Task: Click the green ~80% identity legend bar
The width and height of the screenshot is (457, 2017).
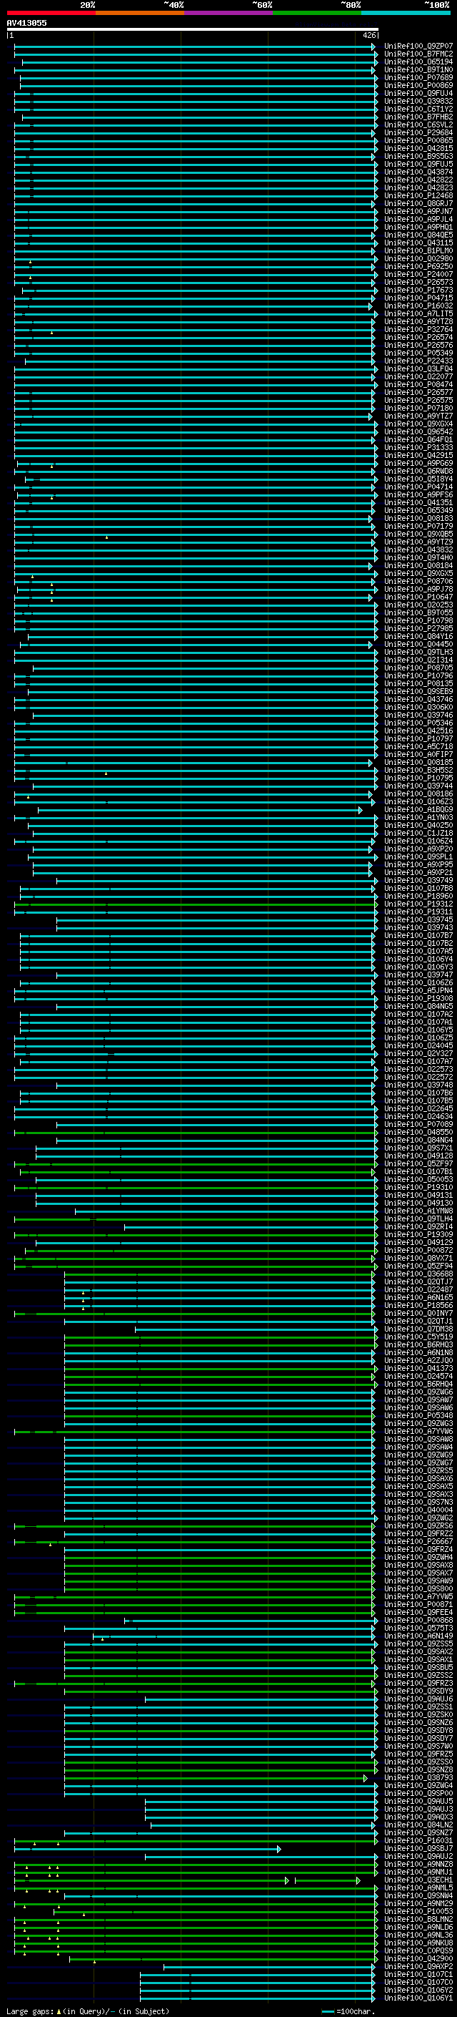Action: 316,13
